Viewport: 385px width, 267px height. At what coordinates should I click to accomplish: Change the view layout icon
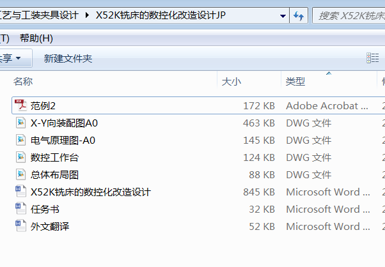pyautogui.click(x=372, y=58)
